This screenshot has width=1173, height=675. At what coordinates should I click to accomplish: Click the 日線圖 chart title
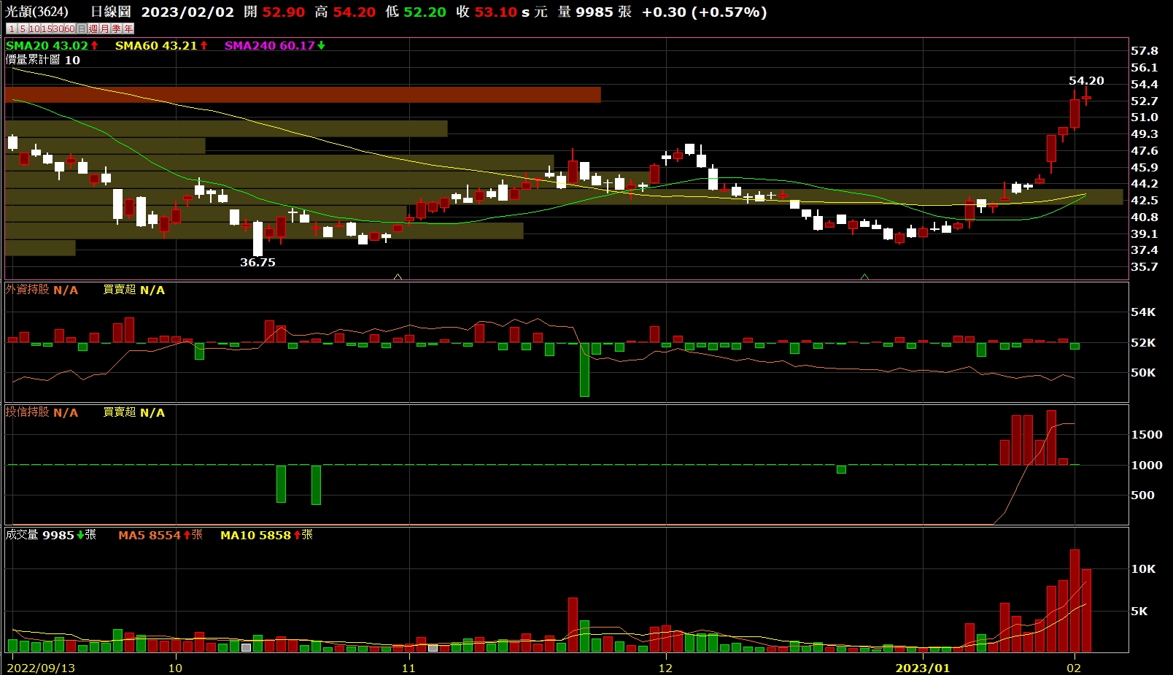point(110,12)
